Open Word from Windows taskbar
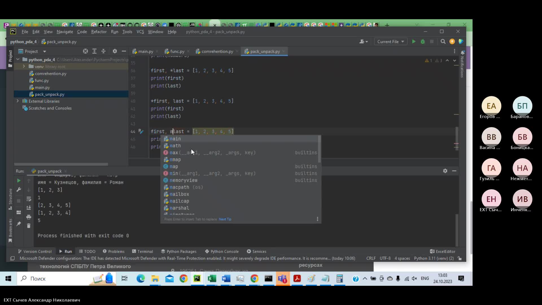Screen dimensions: 542x305 [x=226, y=279]
